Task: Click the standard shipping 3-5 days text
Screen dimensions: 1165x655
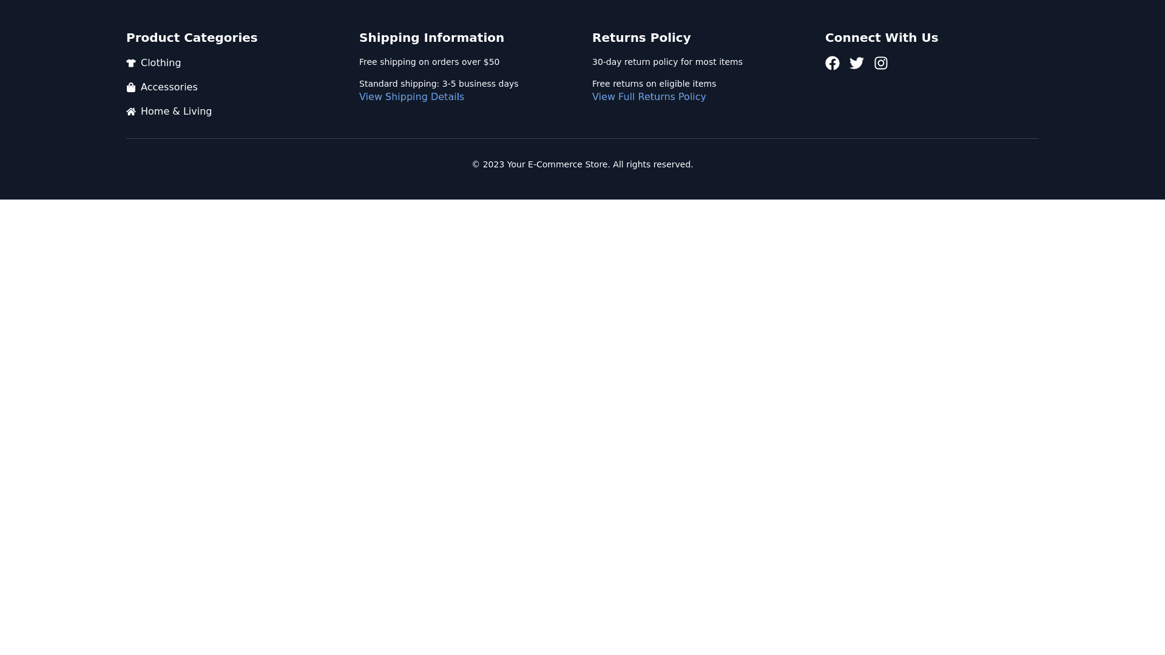Action: click(439, 84)
